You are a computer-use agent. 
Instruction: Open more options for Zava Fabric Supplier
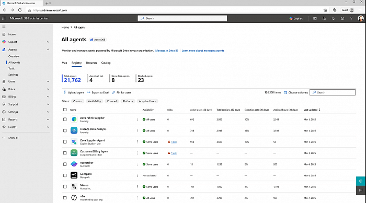tap(137, 120)
